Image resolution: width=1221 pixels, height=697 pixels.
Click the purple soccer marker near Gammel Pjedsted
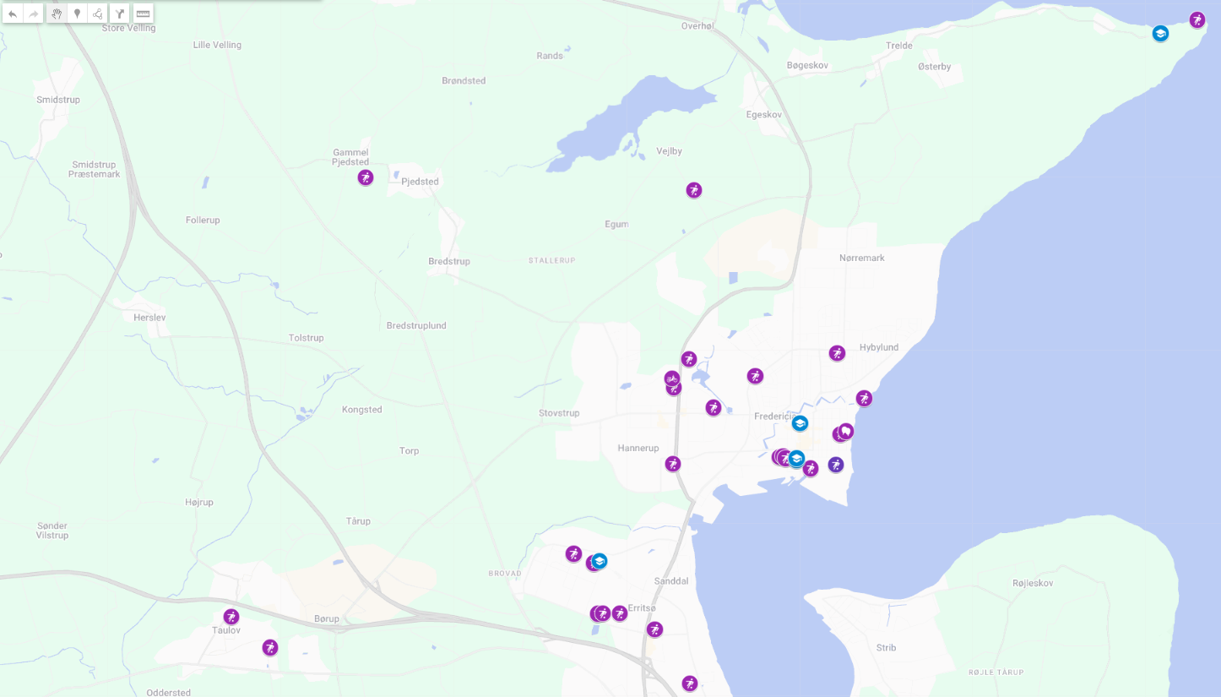coord(366,177)
